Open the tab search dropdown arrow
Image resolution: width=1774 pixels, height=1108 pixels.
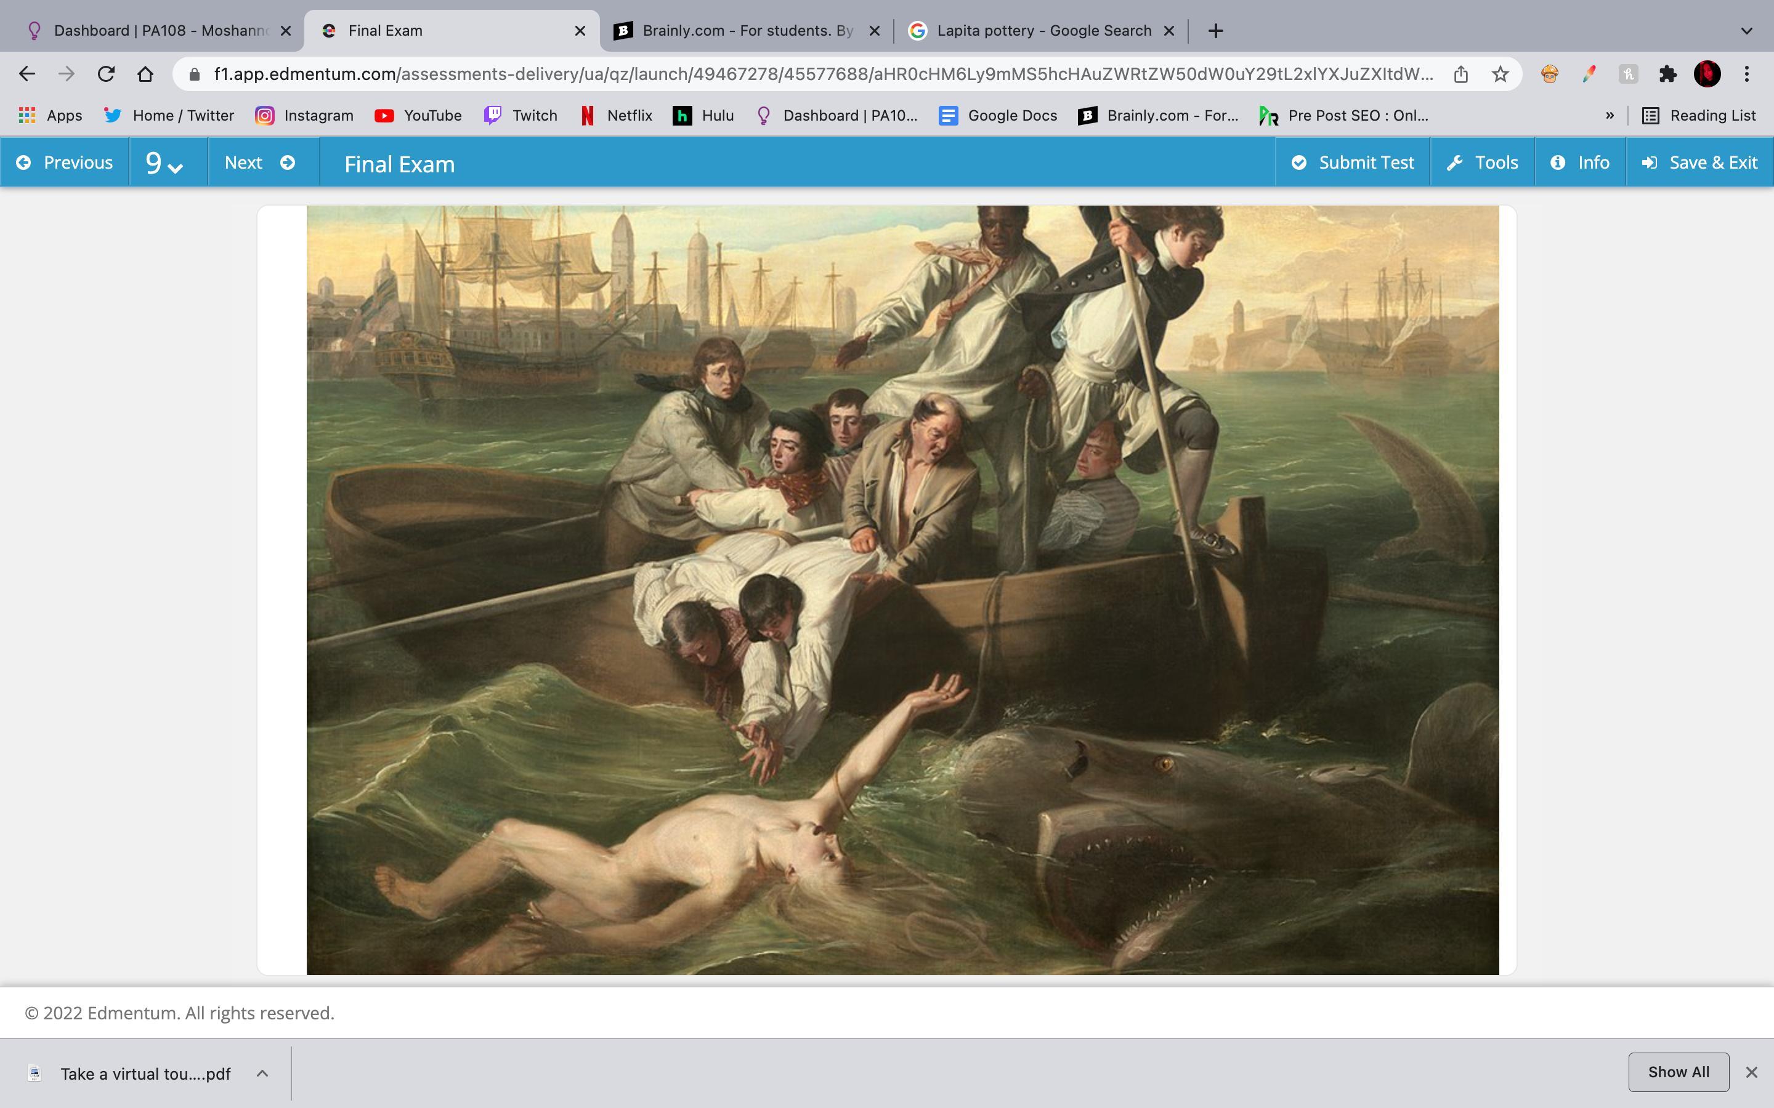pyautogui.click(x=1746, y=31)
